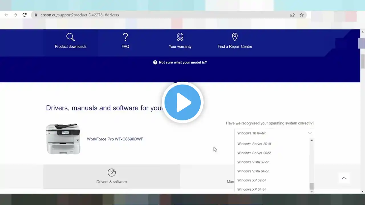Jump to top with the up chevron button

click(x=344, y=178)
